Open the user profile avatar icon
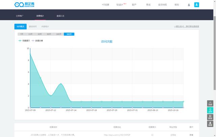Screen dimensions: 216x137 click(x=197, y=5)
